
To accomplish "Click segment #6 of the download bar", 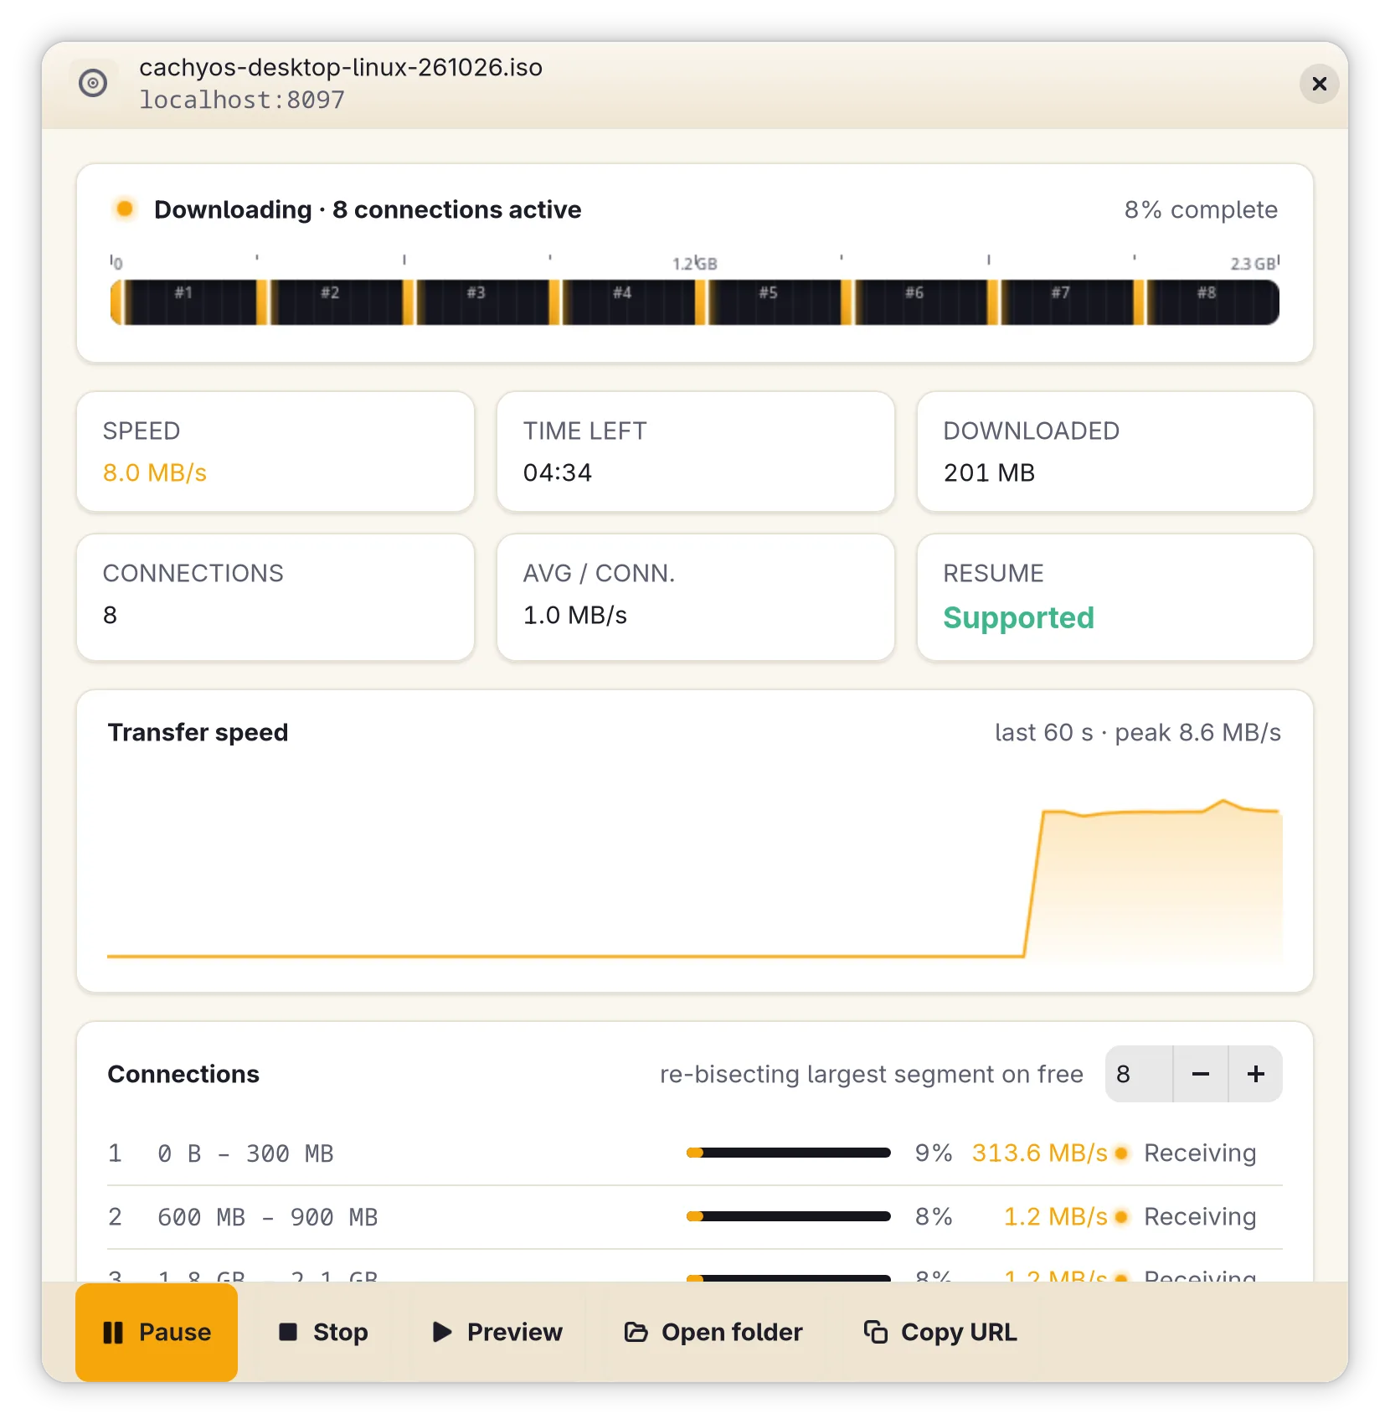I will coord(914,302).
